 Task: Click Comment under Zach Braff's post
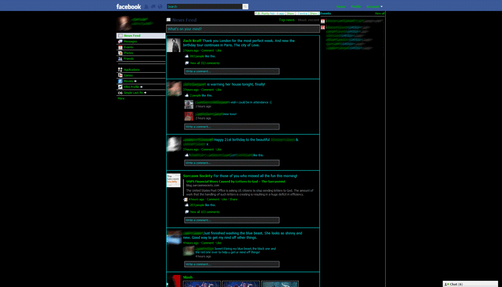click(x=208, y=51)
